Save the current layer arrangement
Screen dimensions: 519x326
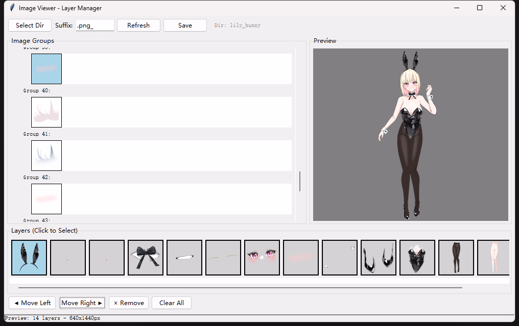pyautogui.click(x=185, y=26)
